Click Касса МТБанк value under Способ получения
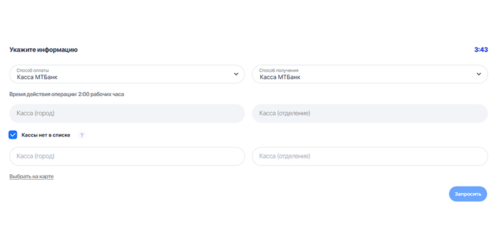496x248 pixels. 280,77
